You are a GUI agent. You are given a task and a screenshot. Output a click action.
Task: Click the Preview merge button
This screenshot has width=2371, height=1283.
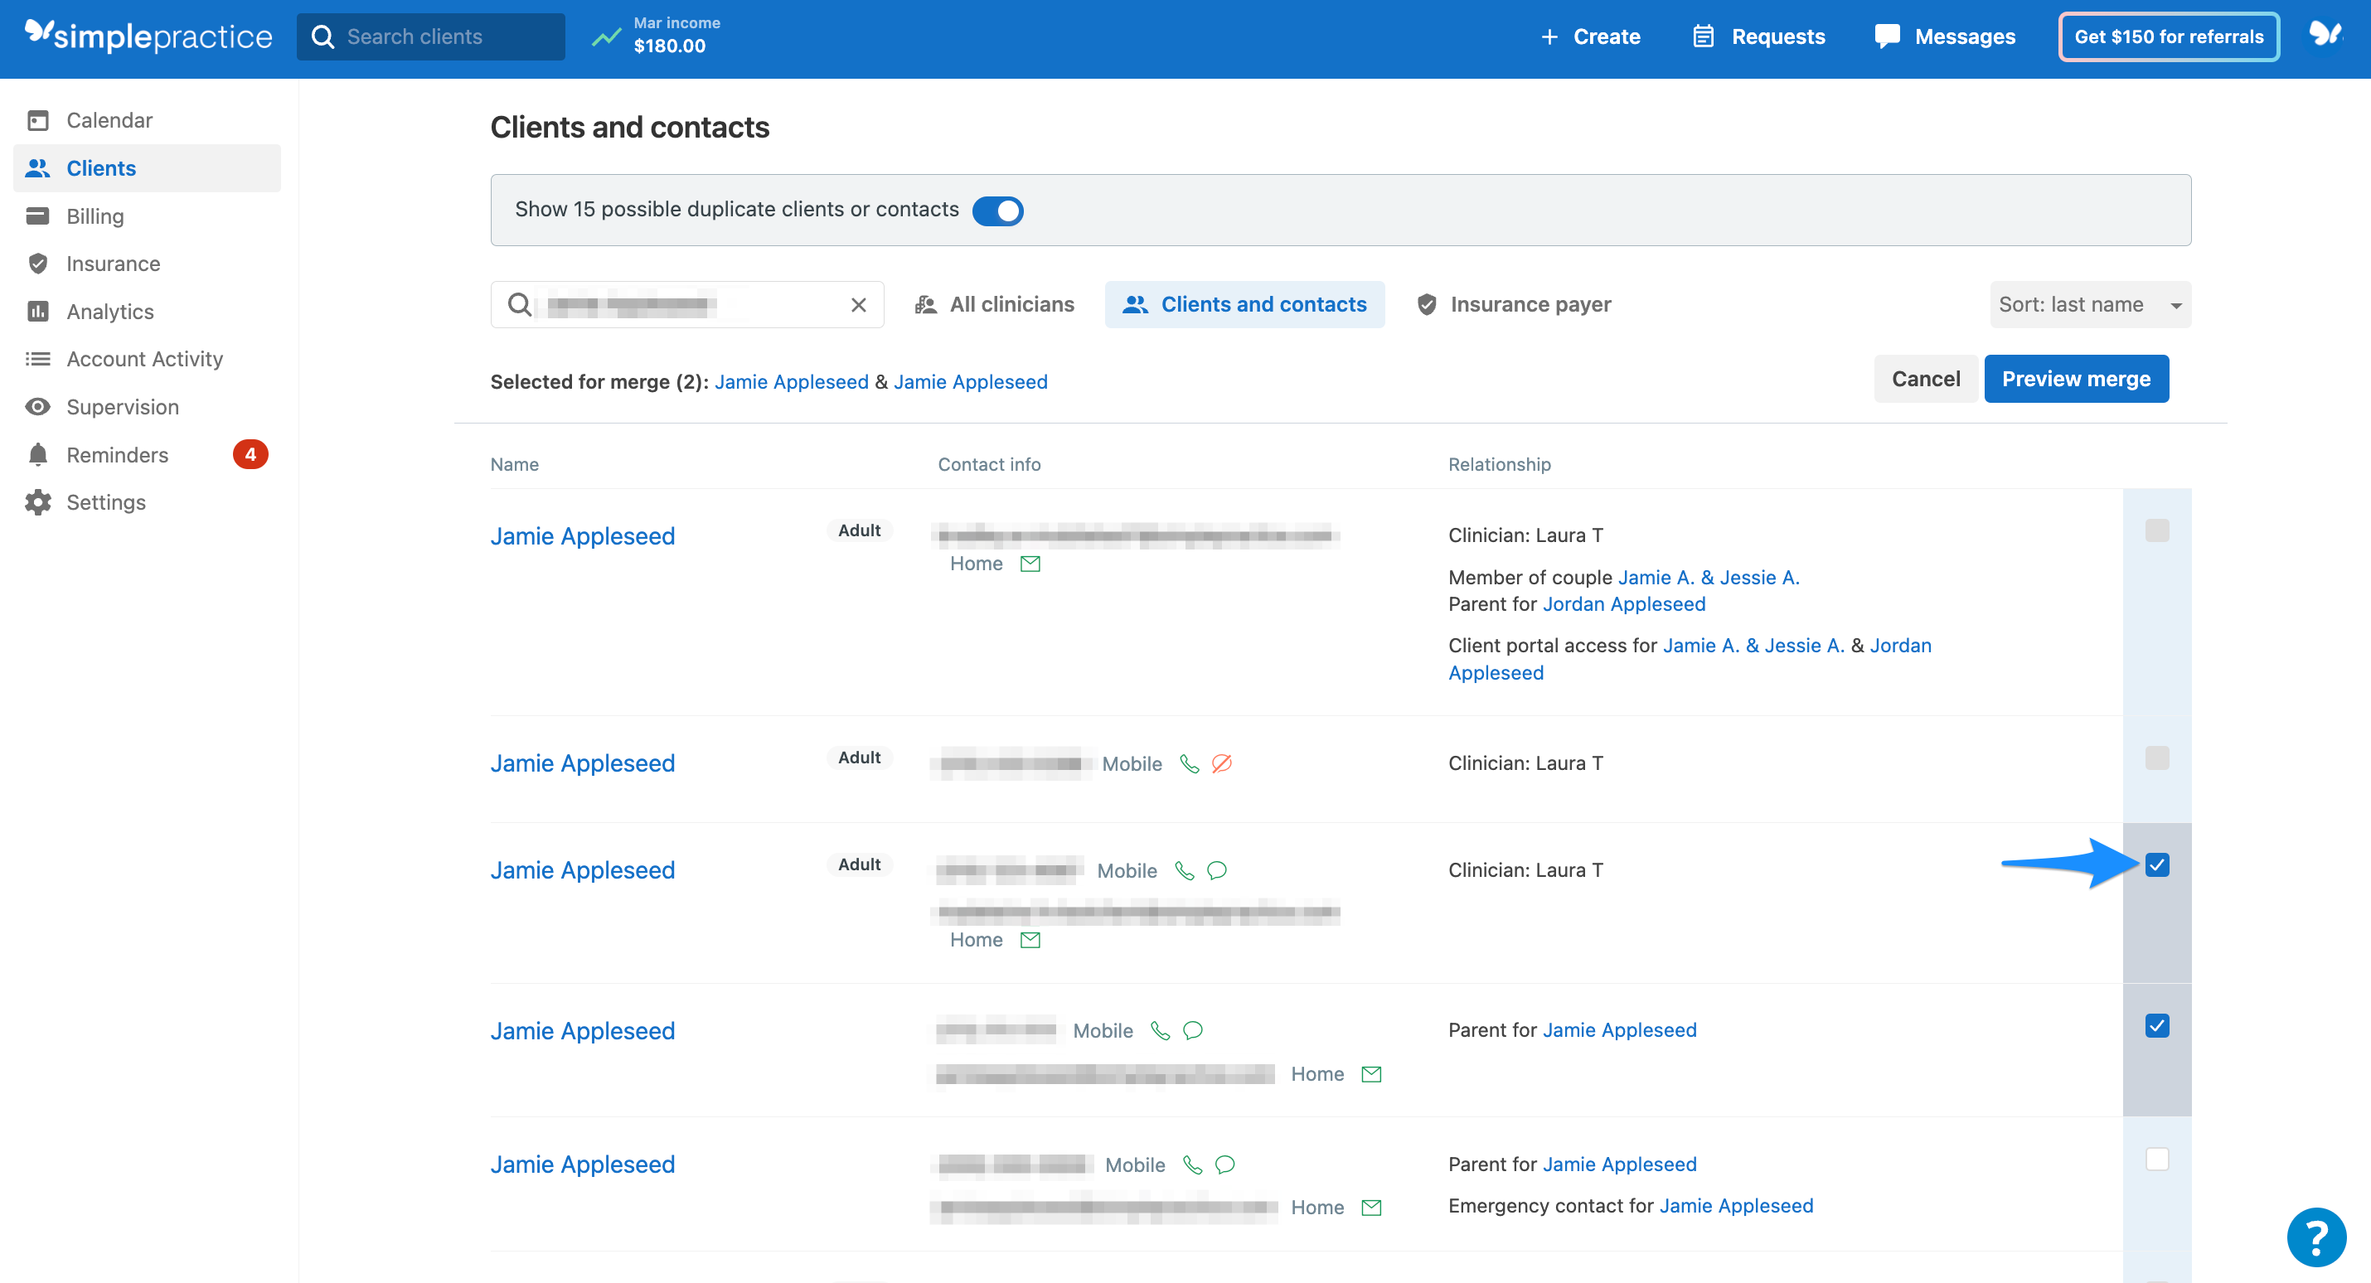[x=2077, y=378]
